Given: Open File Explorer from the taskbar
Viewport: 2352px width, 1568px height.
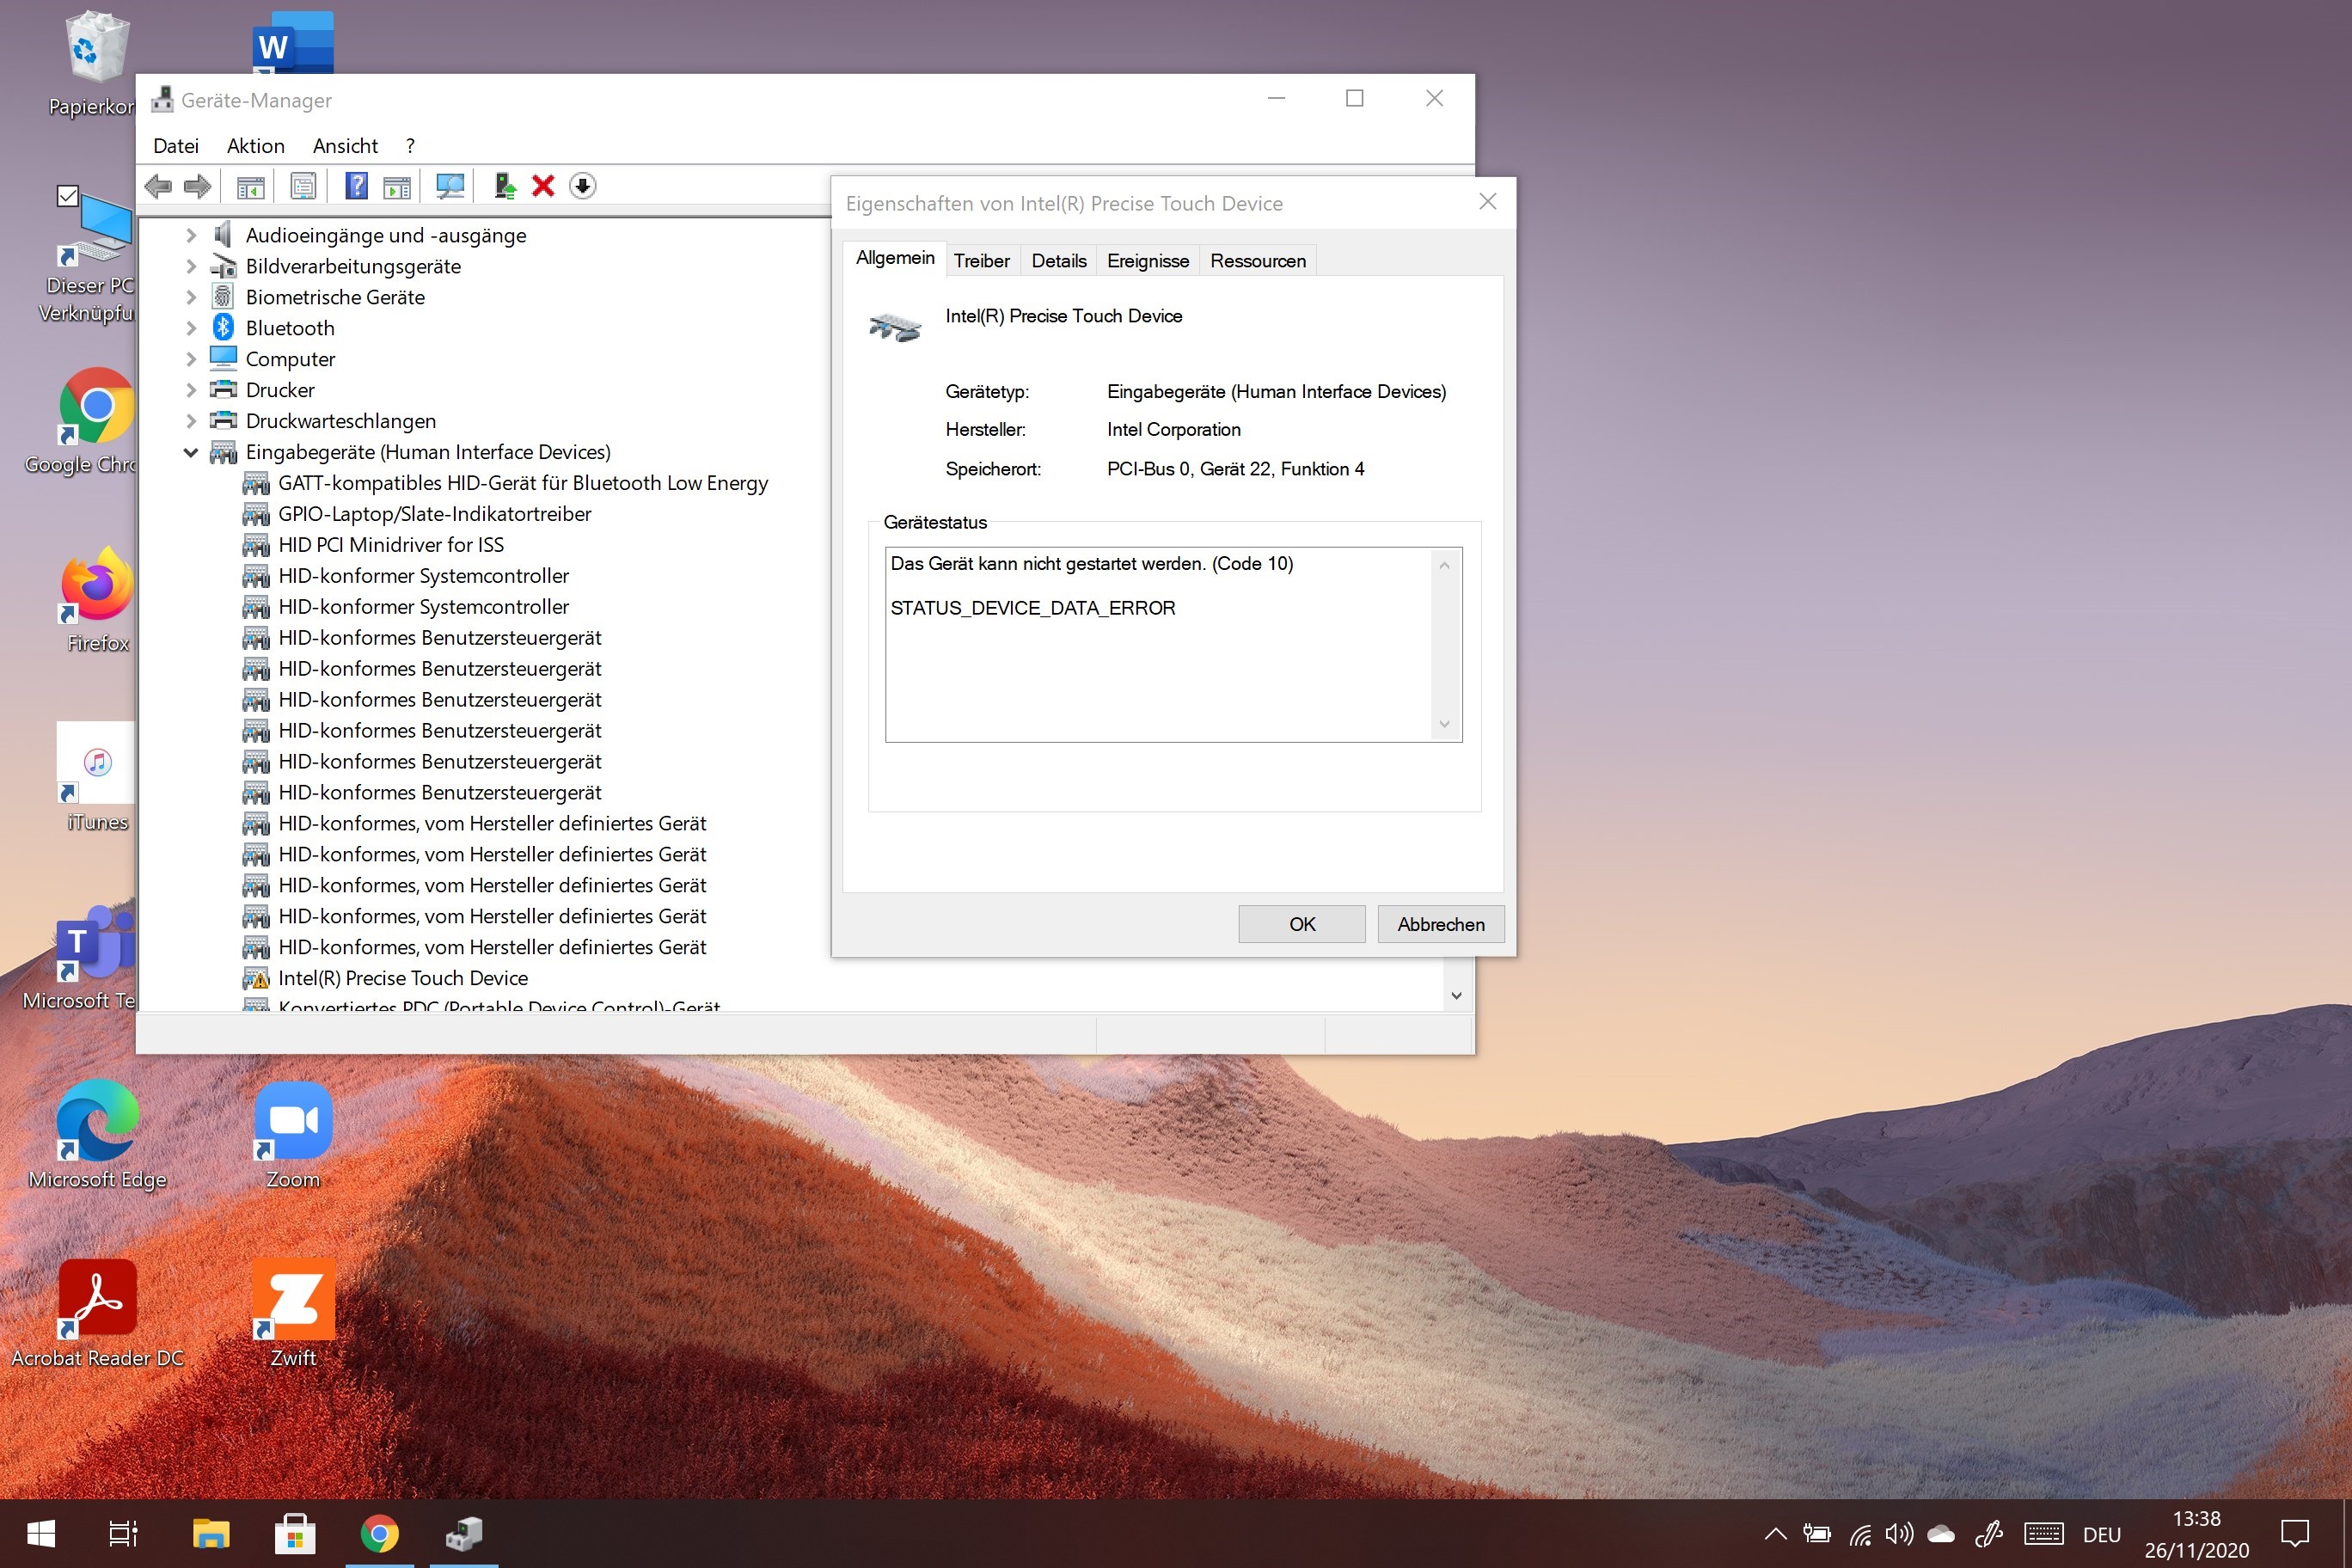Looking at the screenshot, I should [211, 1533].
